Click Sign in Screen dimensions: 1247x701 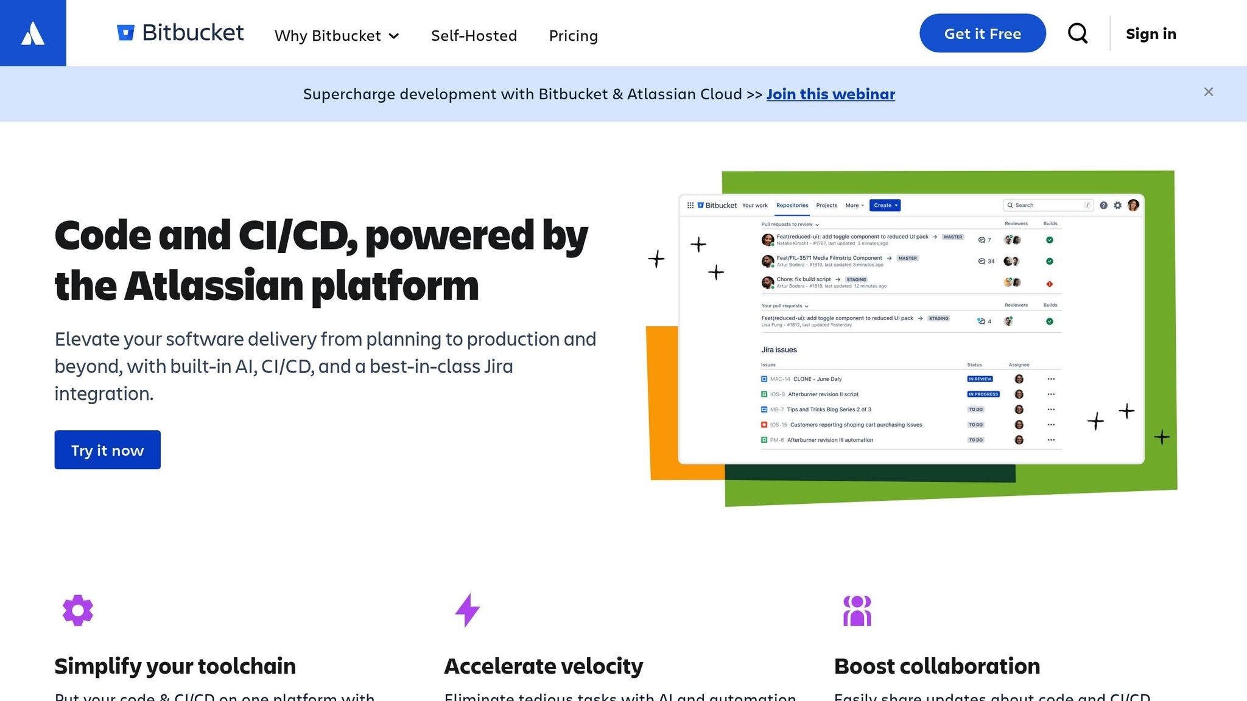pos(1151,33)
